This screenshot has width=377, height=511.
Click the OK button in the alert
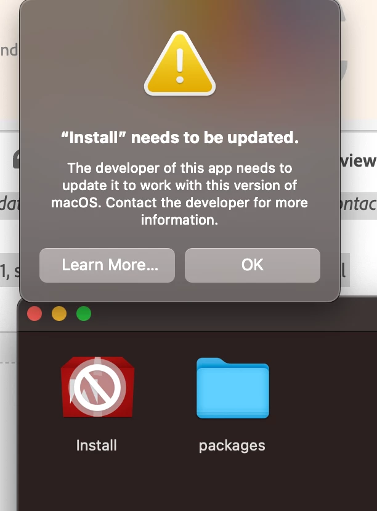pyautogui.click(x=253, y=265)
